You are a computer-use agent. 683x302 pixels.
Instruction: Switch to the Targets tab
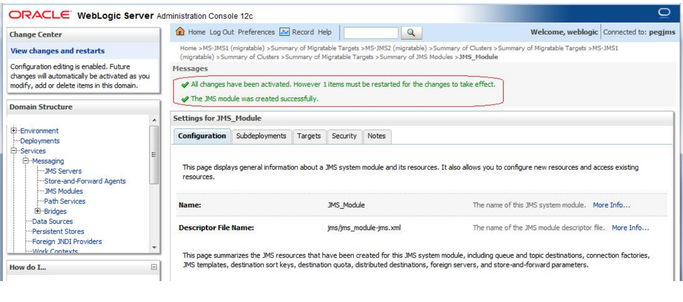tap(309, 136)
